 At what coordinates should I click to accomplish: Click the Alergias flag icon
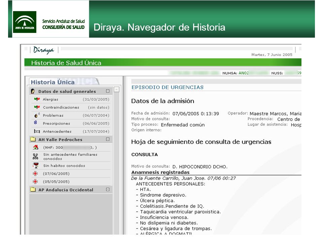click(x=37, y=99)
